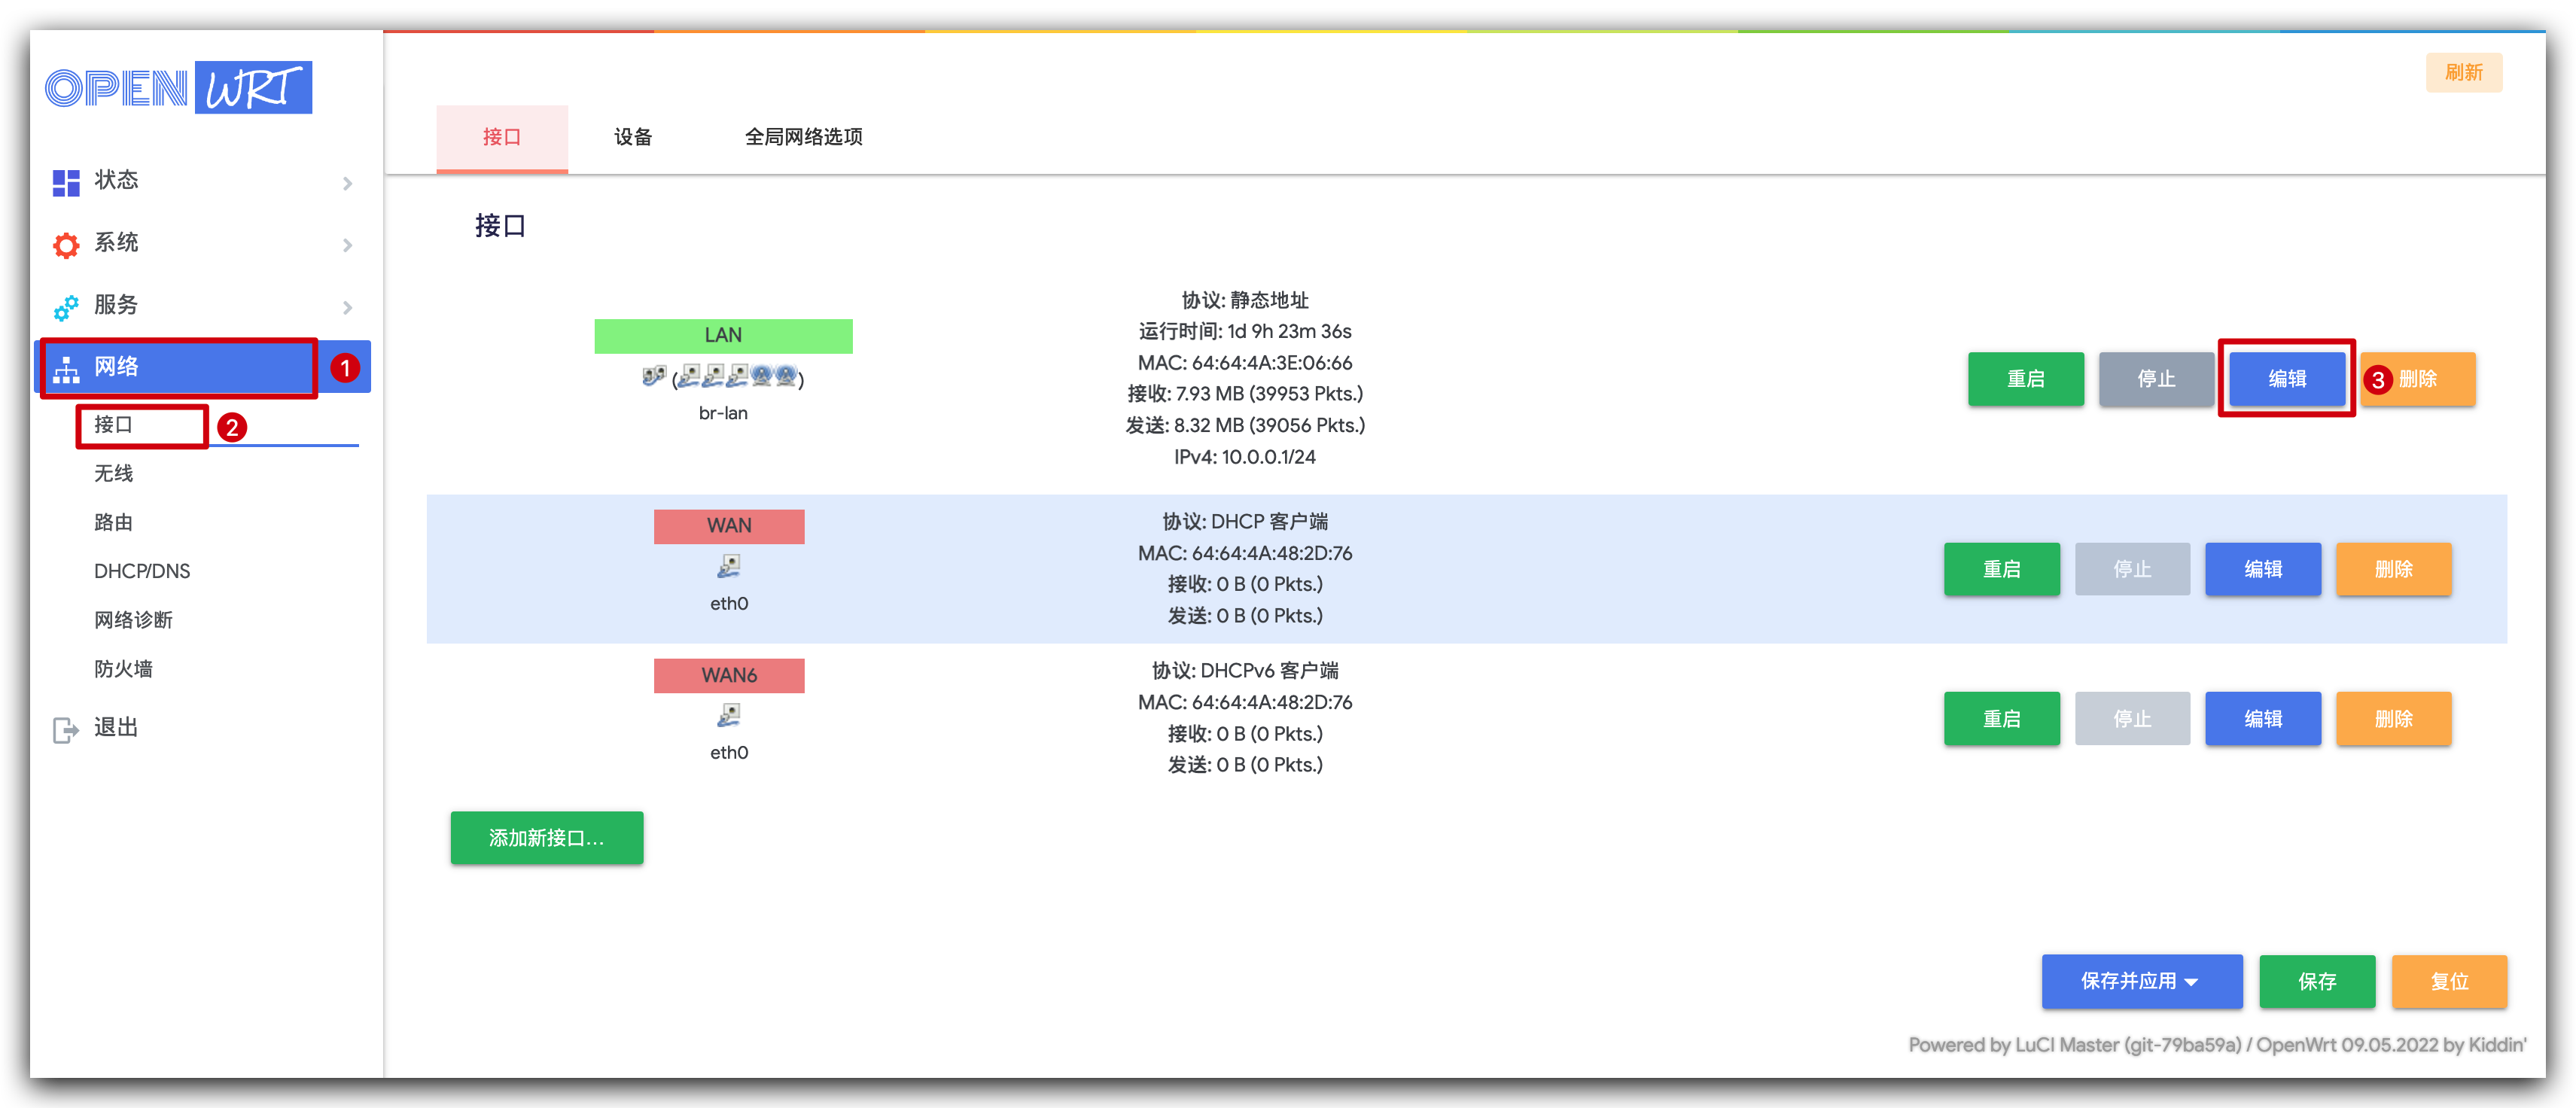Screen dimensions: 2576x1108
Task: Click the OpenWrt logo
Action: (x=178, y=88)
